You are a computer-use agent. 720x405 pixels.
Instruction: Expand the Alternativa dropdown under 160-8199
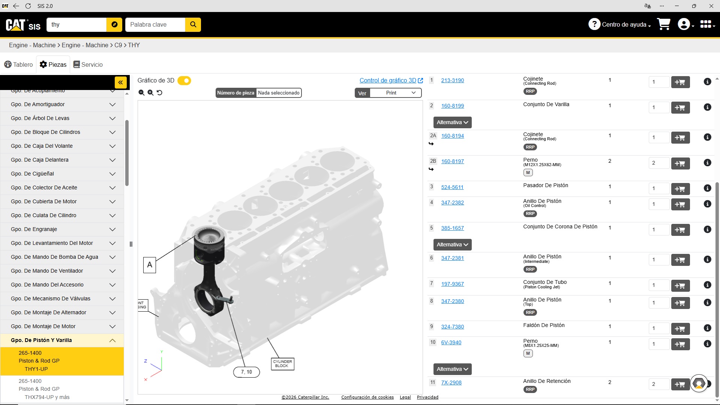pos(452,123)
